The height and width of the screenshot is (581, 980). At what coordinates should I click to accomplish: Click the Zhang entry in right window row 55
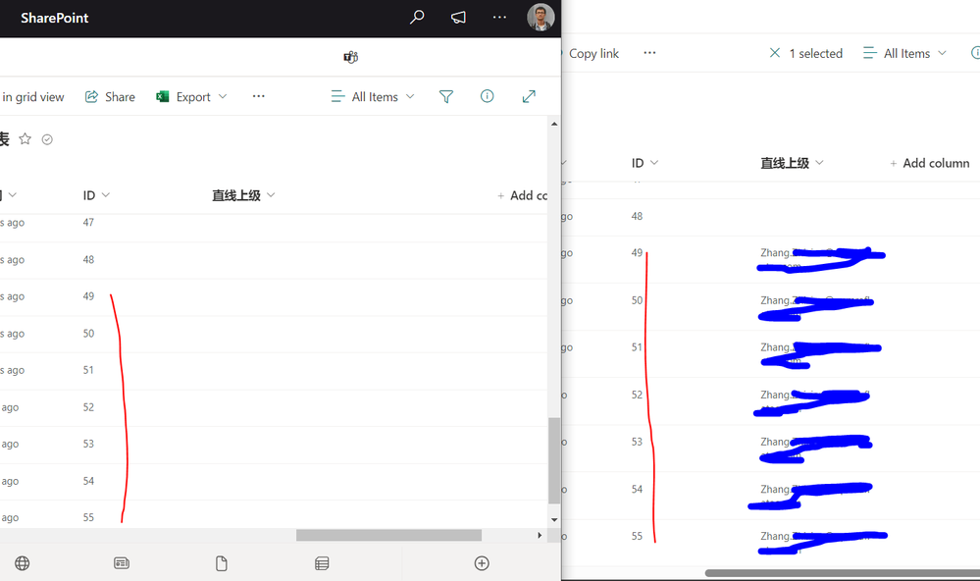[x=822, y=542]
